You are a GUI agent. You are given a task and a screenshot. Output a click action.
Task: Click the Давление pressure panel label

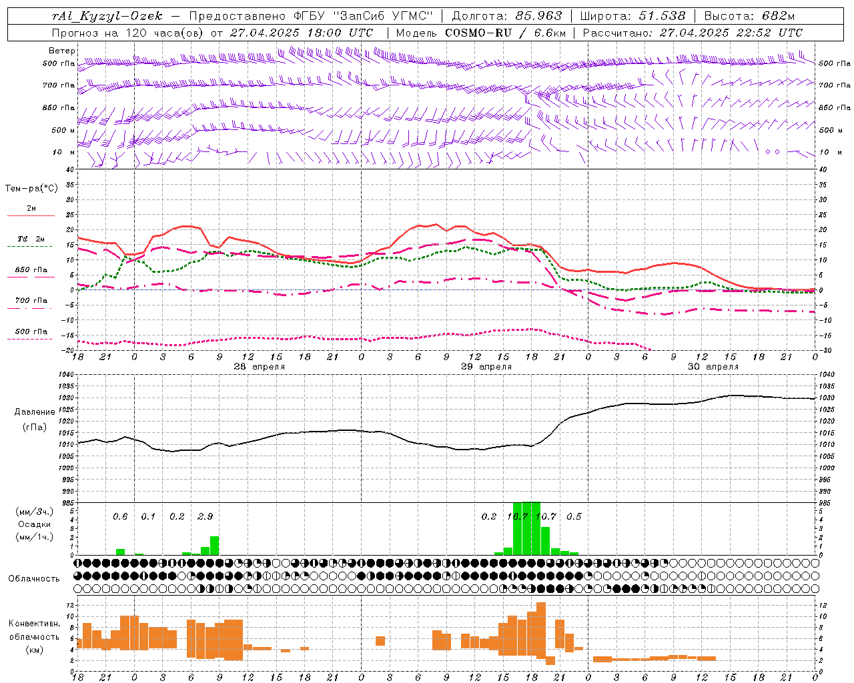click(x=34, y=412)
